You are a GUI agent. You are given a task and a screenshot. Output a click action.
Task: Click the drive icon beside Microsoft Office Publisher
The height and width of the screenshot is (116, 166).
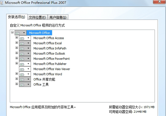tap(23, 64)
